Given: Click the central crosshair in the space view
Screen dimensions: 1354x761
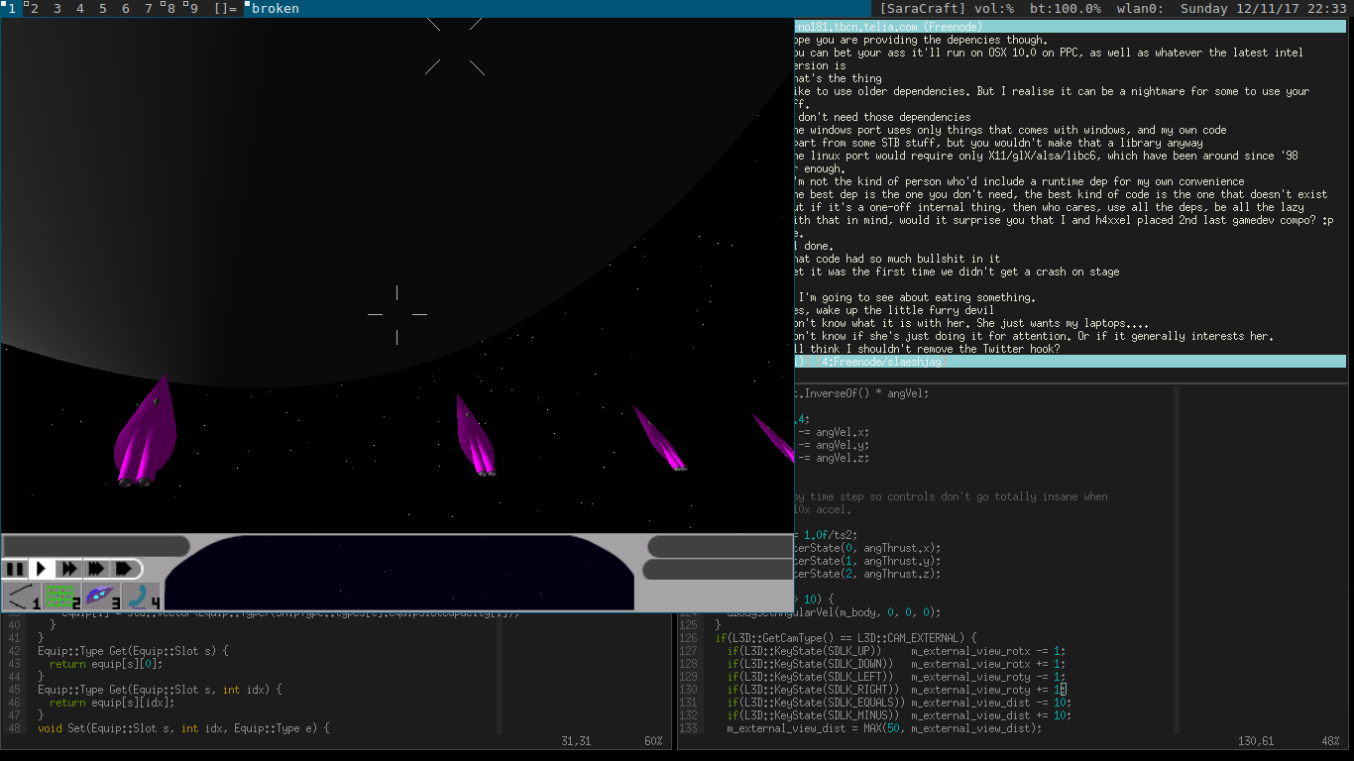Looking at the screenshot, I should point(397,314).
